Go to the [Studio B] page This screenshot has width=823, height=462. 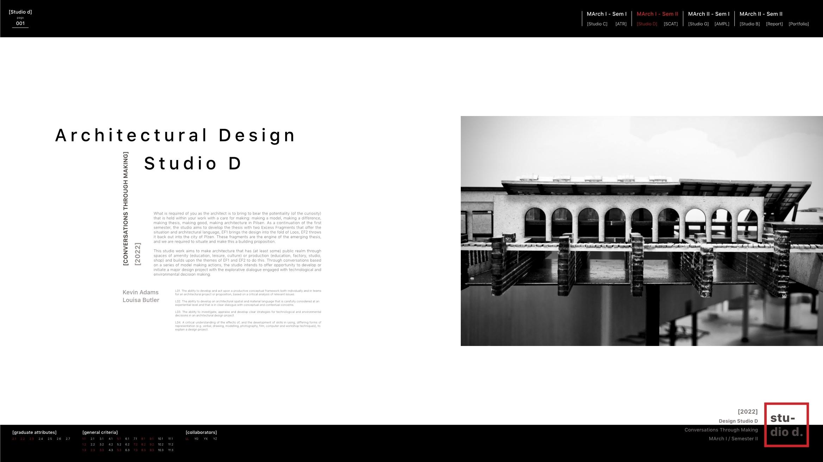(750, 24)
